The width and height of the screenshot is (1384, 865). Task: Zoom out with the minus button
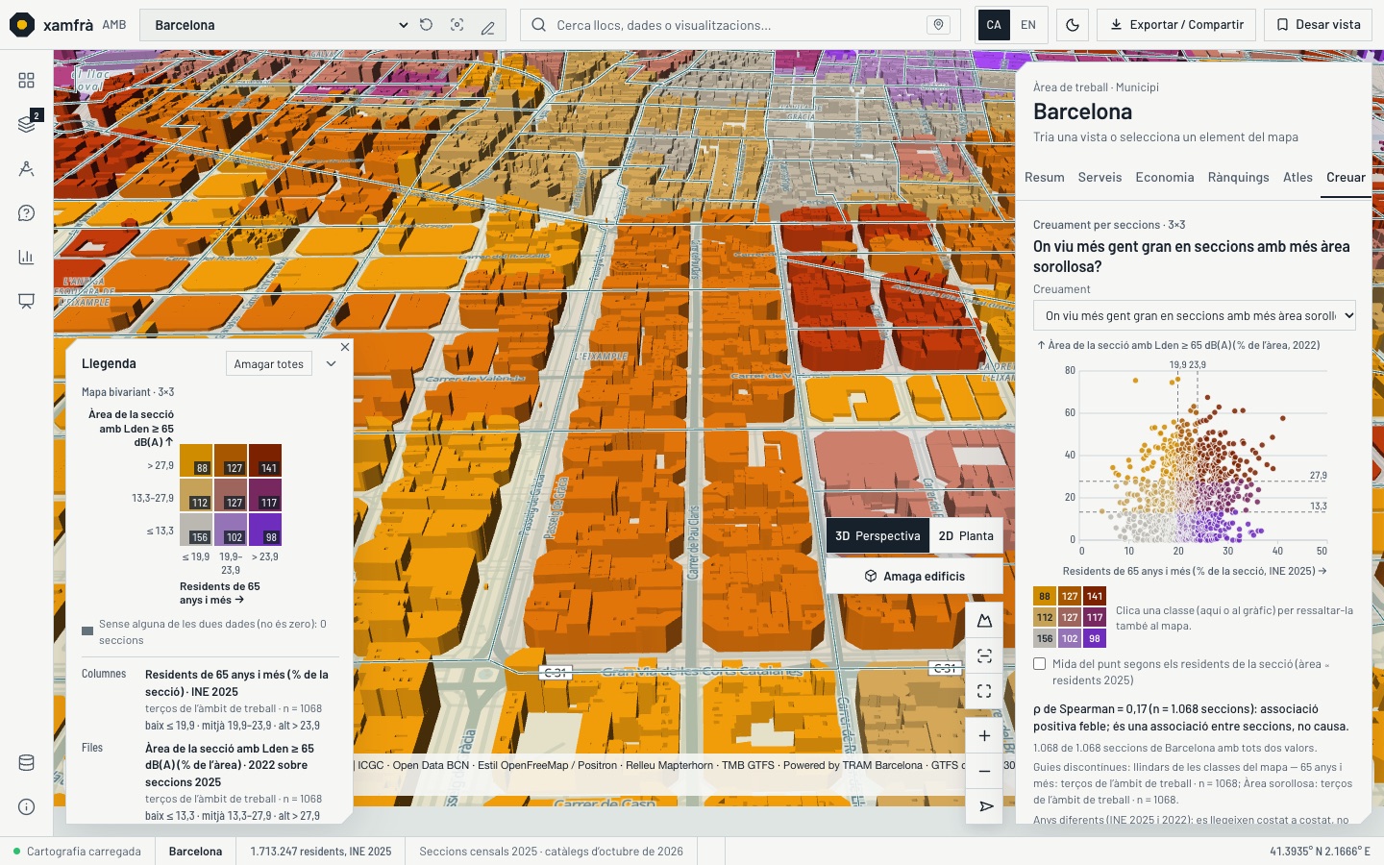tap(984, 771)
